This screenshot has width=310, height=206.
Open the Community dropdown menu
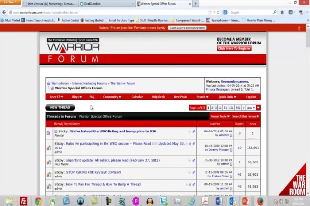coord(112,97)
